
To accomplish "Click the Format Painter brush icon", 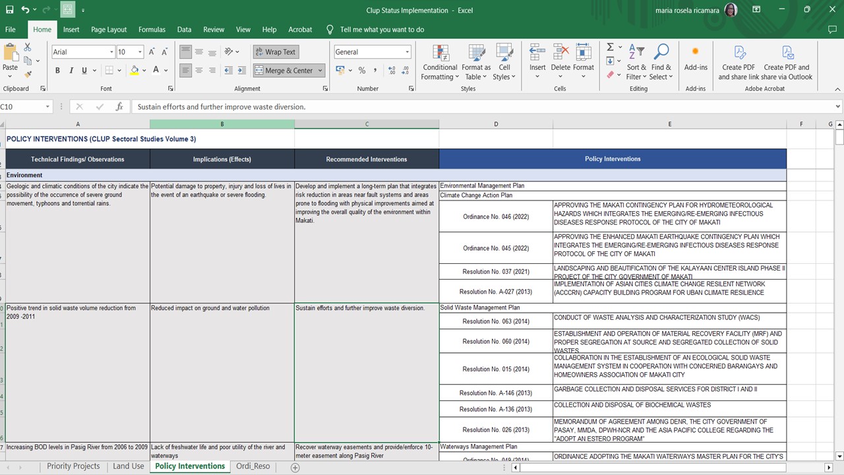I will [x=27, y=74].
